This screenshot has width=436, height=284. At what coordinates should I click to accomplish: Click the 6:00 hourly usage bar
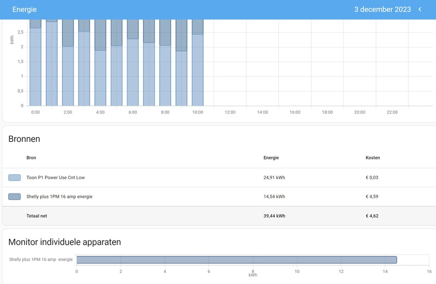click(132, 63)
